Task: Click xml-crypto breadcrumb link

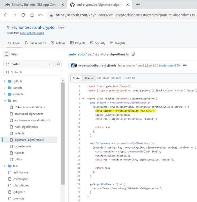Action: click(77, 54)
